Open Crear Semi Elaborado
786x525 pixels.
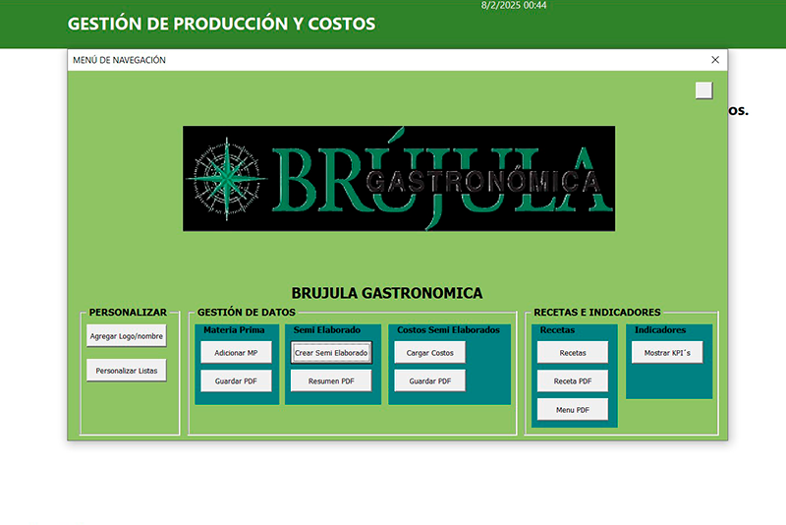pyautogui.click(x=331, y=353)
